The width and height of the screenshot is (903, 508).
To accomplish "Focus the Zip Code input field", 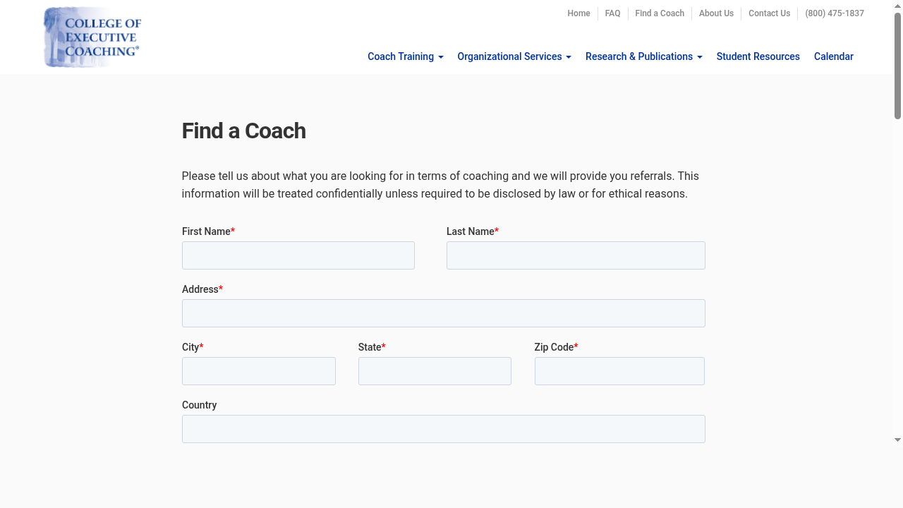I will (619, 371).
